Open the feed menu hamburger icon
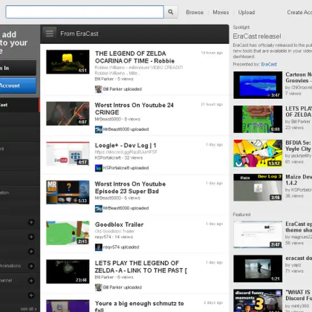Image resolution: width=312 pixels, height=312 pixels. pyautogui.click(x=50, y=33)
